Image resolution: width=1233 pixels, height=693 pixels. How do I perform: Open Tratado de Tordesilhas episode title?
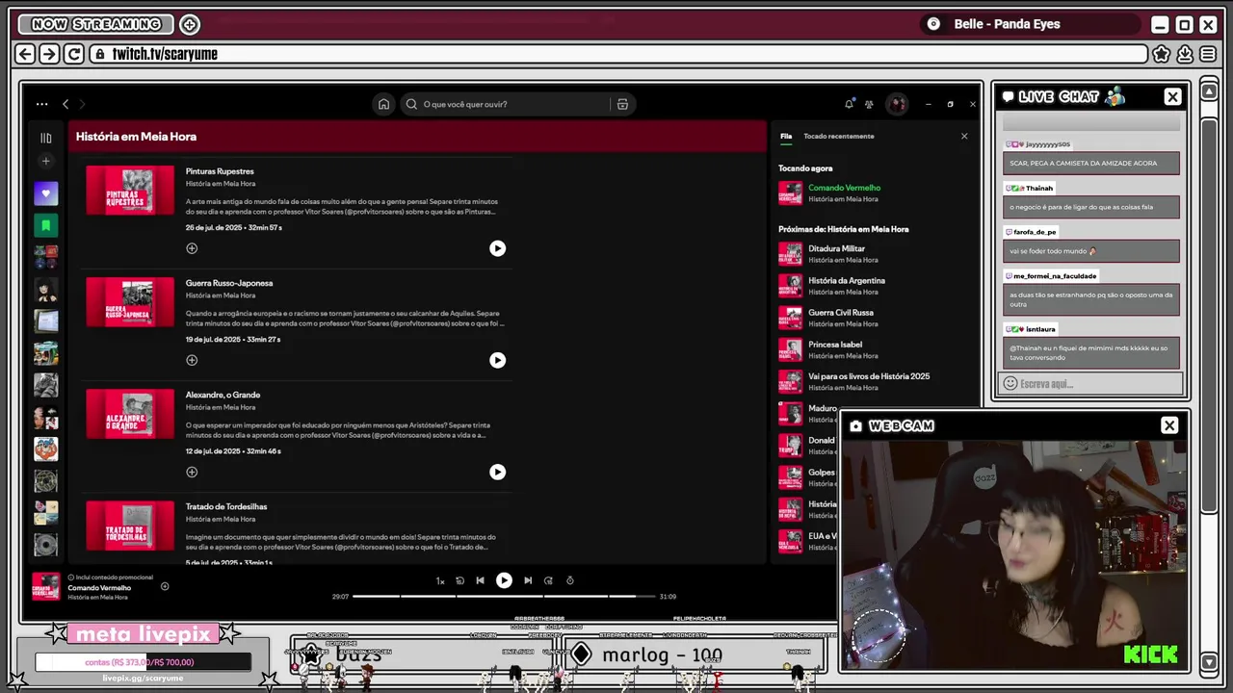[226, 506]
